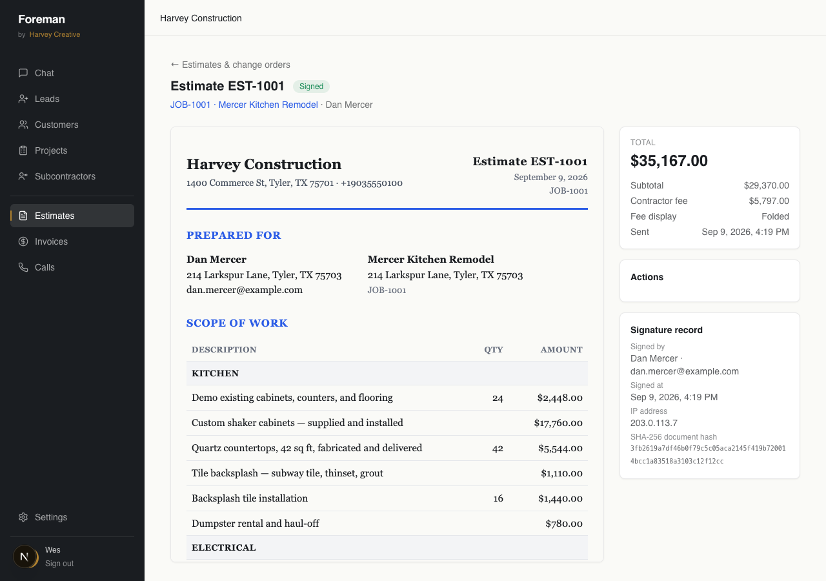Screen dimensions: 826x581
Task: Open Mercer Kitchen Remodel project link
Action: pyautogui.click(x=268, y=105)
